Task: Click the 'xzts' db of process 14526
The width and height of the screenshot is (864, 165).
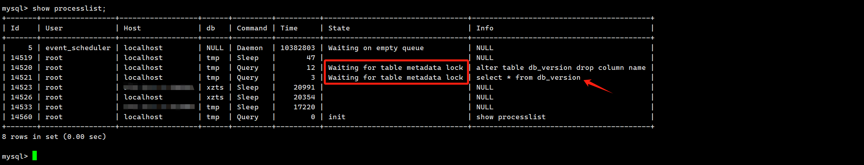Action: point(215,97)
